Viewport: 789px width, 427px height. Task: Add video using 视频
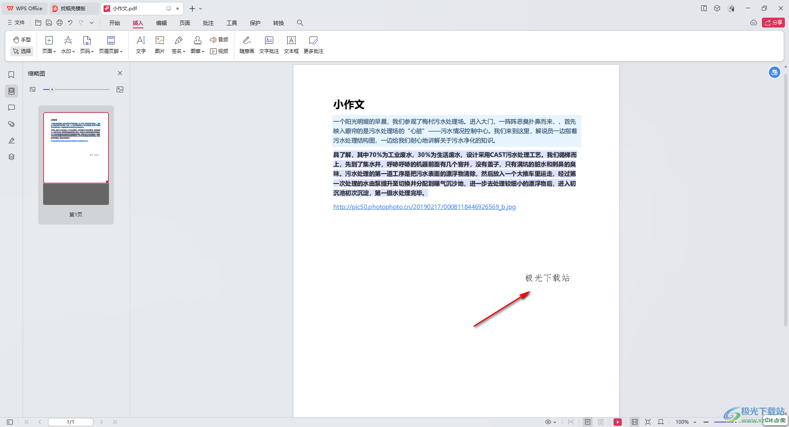click(x=219, y=51)
